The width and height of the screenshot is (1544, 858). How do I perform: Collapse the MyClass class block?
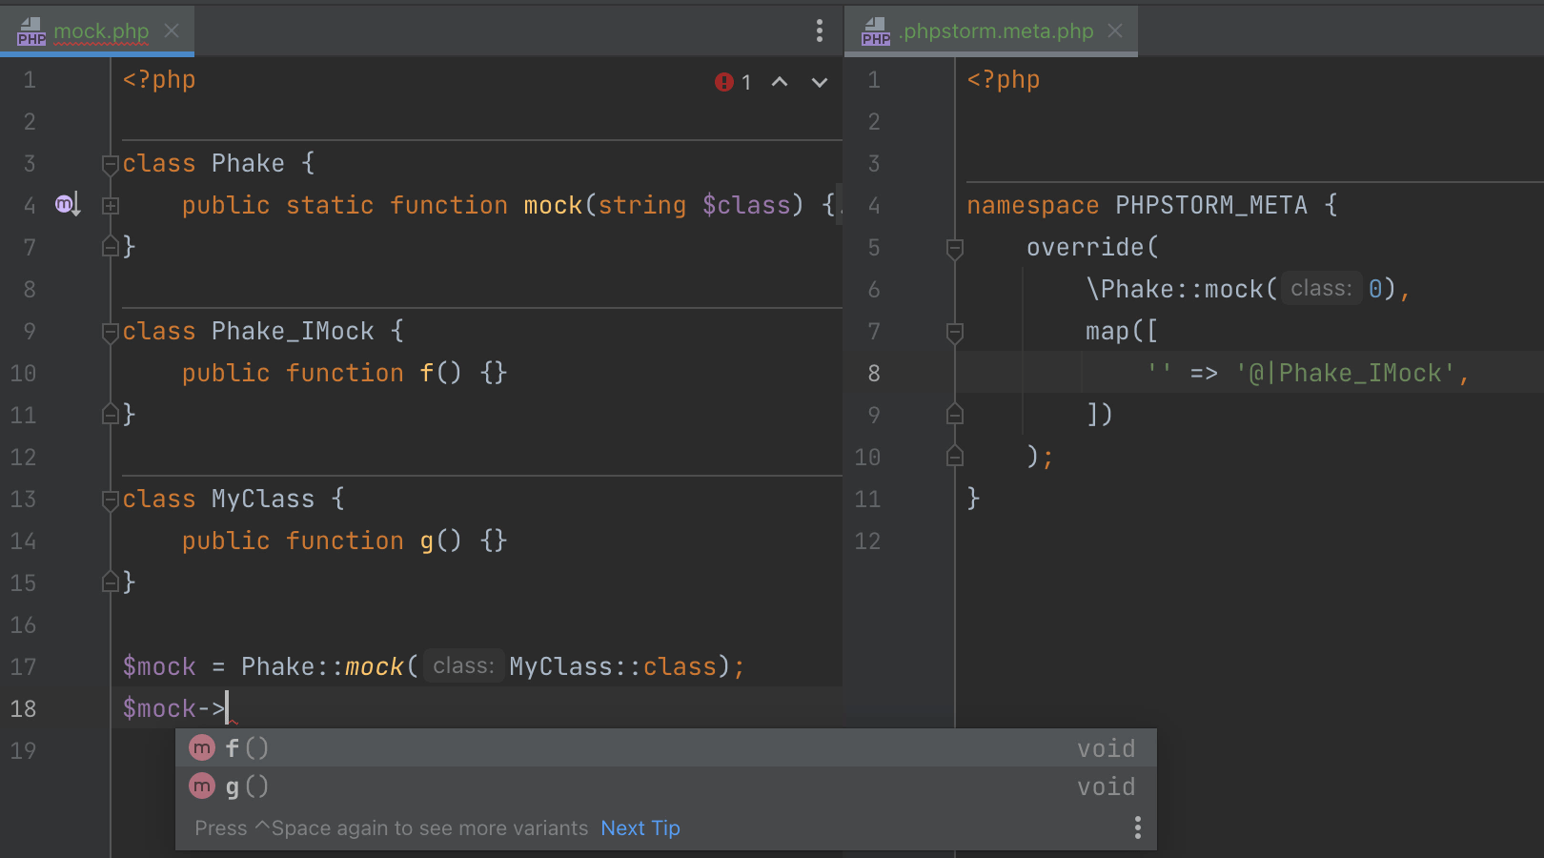point(111,500)
